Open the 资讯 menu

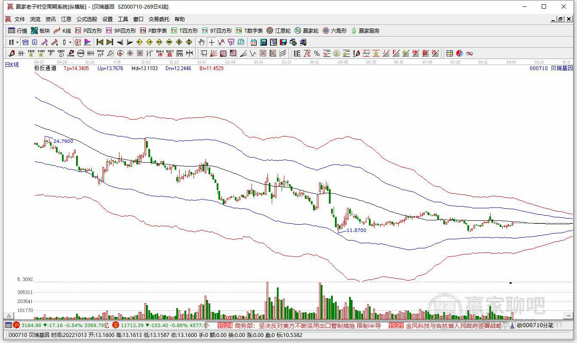click(51, 19)
